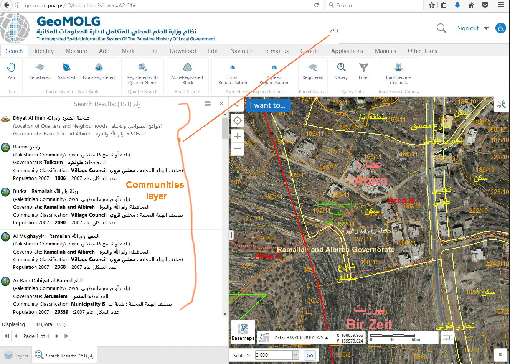Reload the page in browser
This screenshot has height=364, width=510.
point(316,5)
